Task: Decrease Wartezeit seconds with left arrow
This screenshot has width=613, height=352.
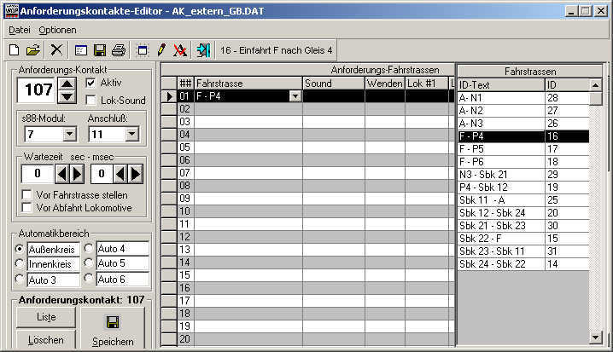Action: [61, 174]
